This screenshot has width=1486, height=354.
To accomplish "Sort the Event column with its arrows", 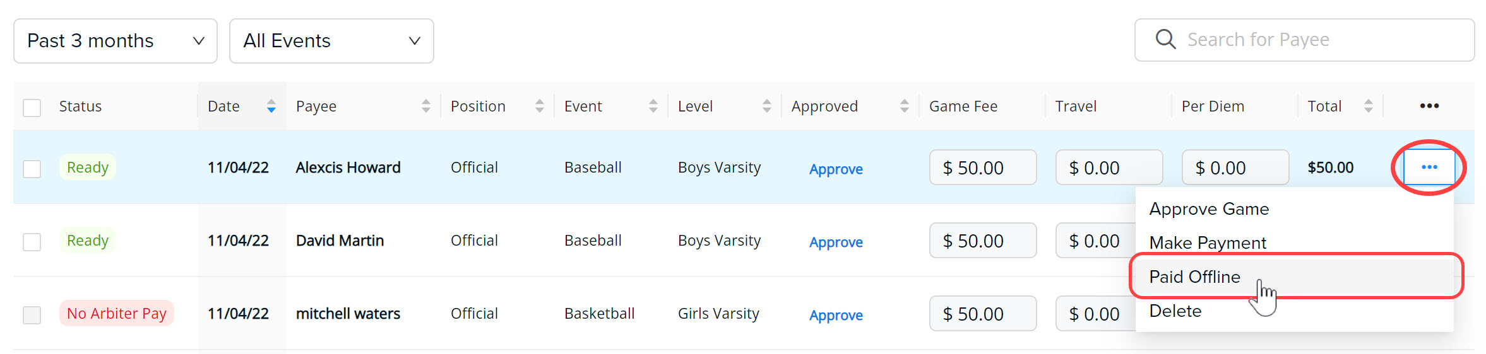I will click(x=653, y=106).
